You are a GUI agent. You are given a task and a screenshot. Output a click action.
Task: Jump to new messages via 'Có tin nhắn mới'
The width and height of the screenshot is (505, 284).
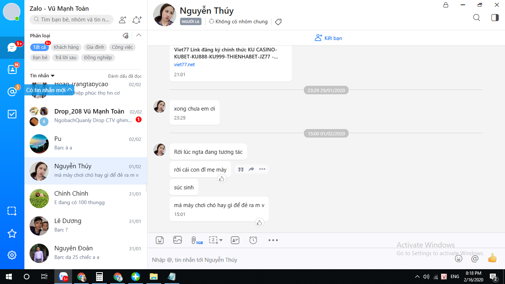(x=49, y=90)
